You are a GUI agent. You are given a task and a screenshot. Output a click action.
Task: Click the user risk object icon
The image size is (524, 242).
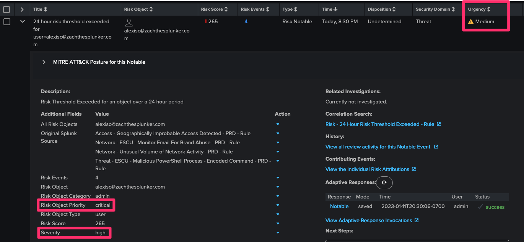point(129,23)
